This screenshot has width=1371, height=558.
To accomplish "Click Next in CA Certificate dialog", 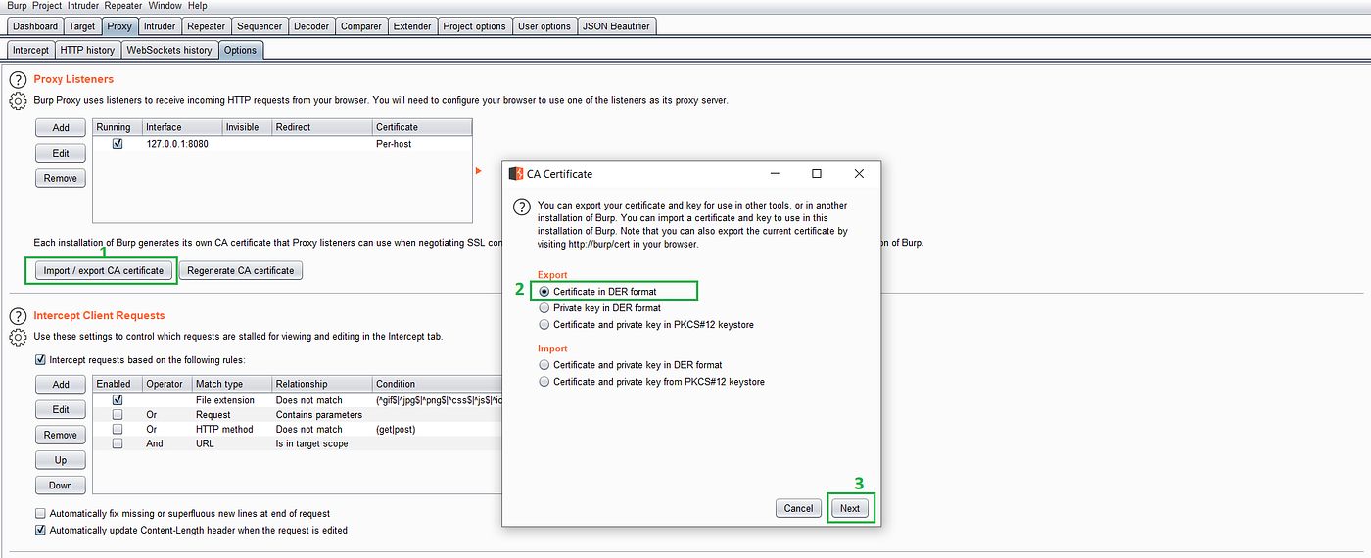I will (x=850, y=508).
